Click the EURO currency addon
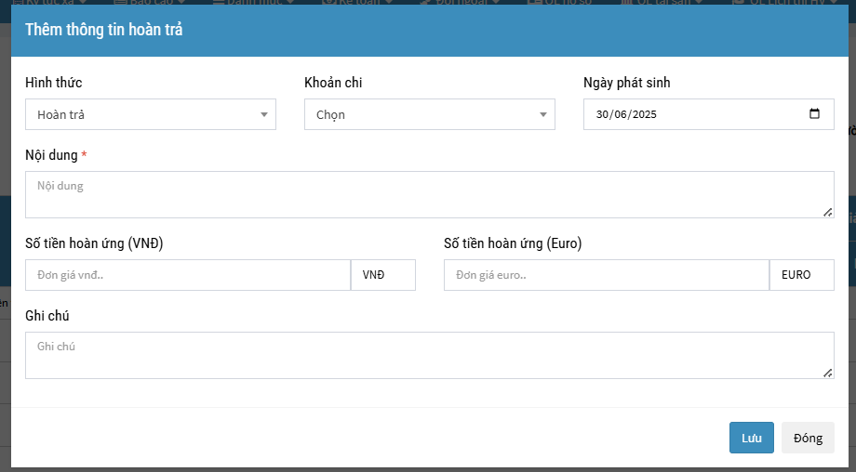Screen dimensions: 856x472 (801, 275)
